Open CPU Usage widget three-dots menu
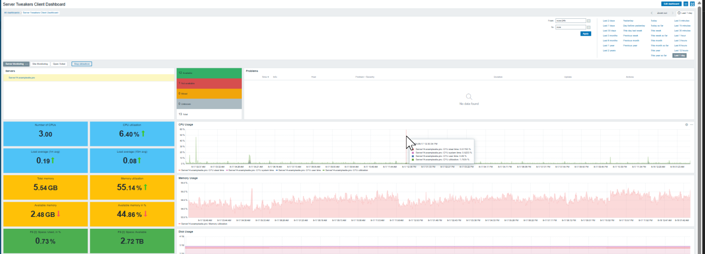 (x=691, y=125)
